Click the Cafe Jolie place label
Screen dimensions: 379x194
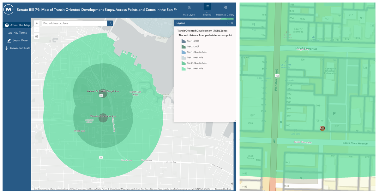pyautogui.click(x=295, y=134)
